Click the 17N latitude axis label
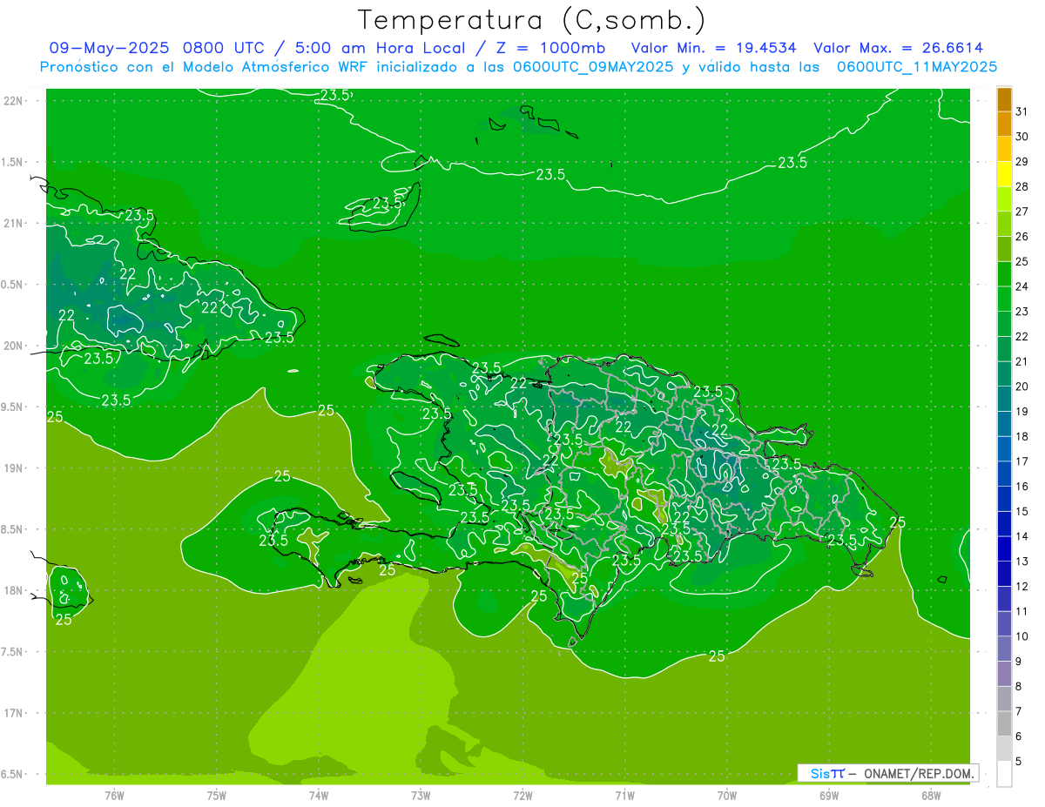The image size is (1045, 807). [14, 713]
